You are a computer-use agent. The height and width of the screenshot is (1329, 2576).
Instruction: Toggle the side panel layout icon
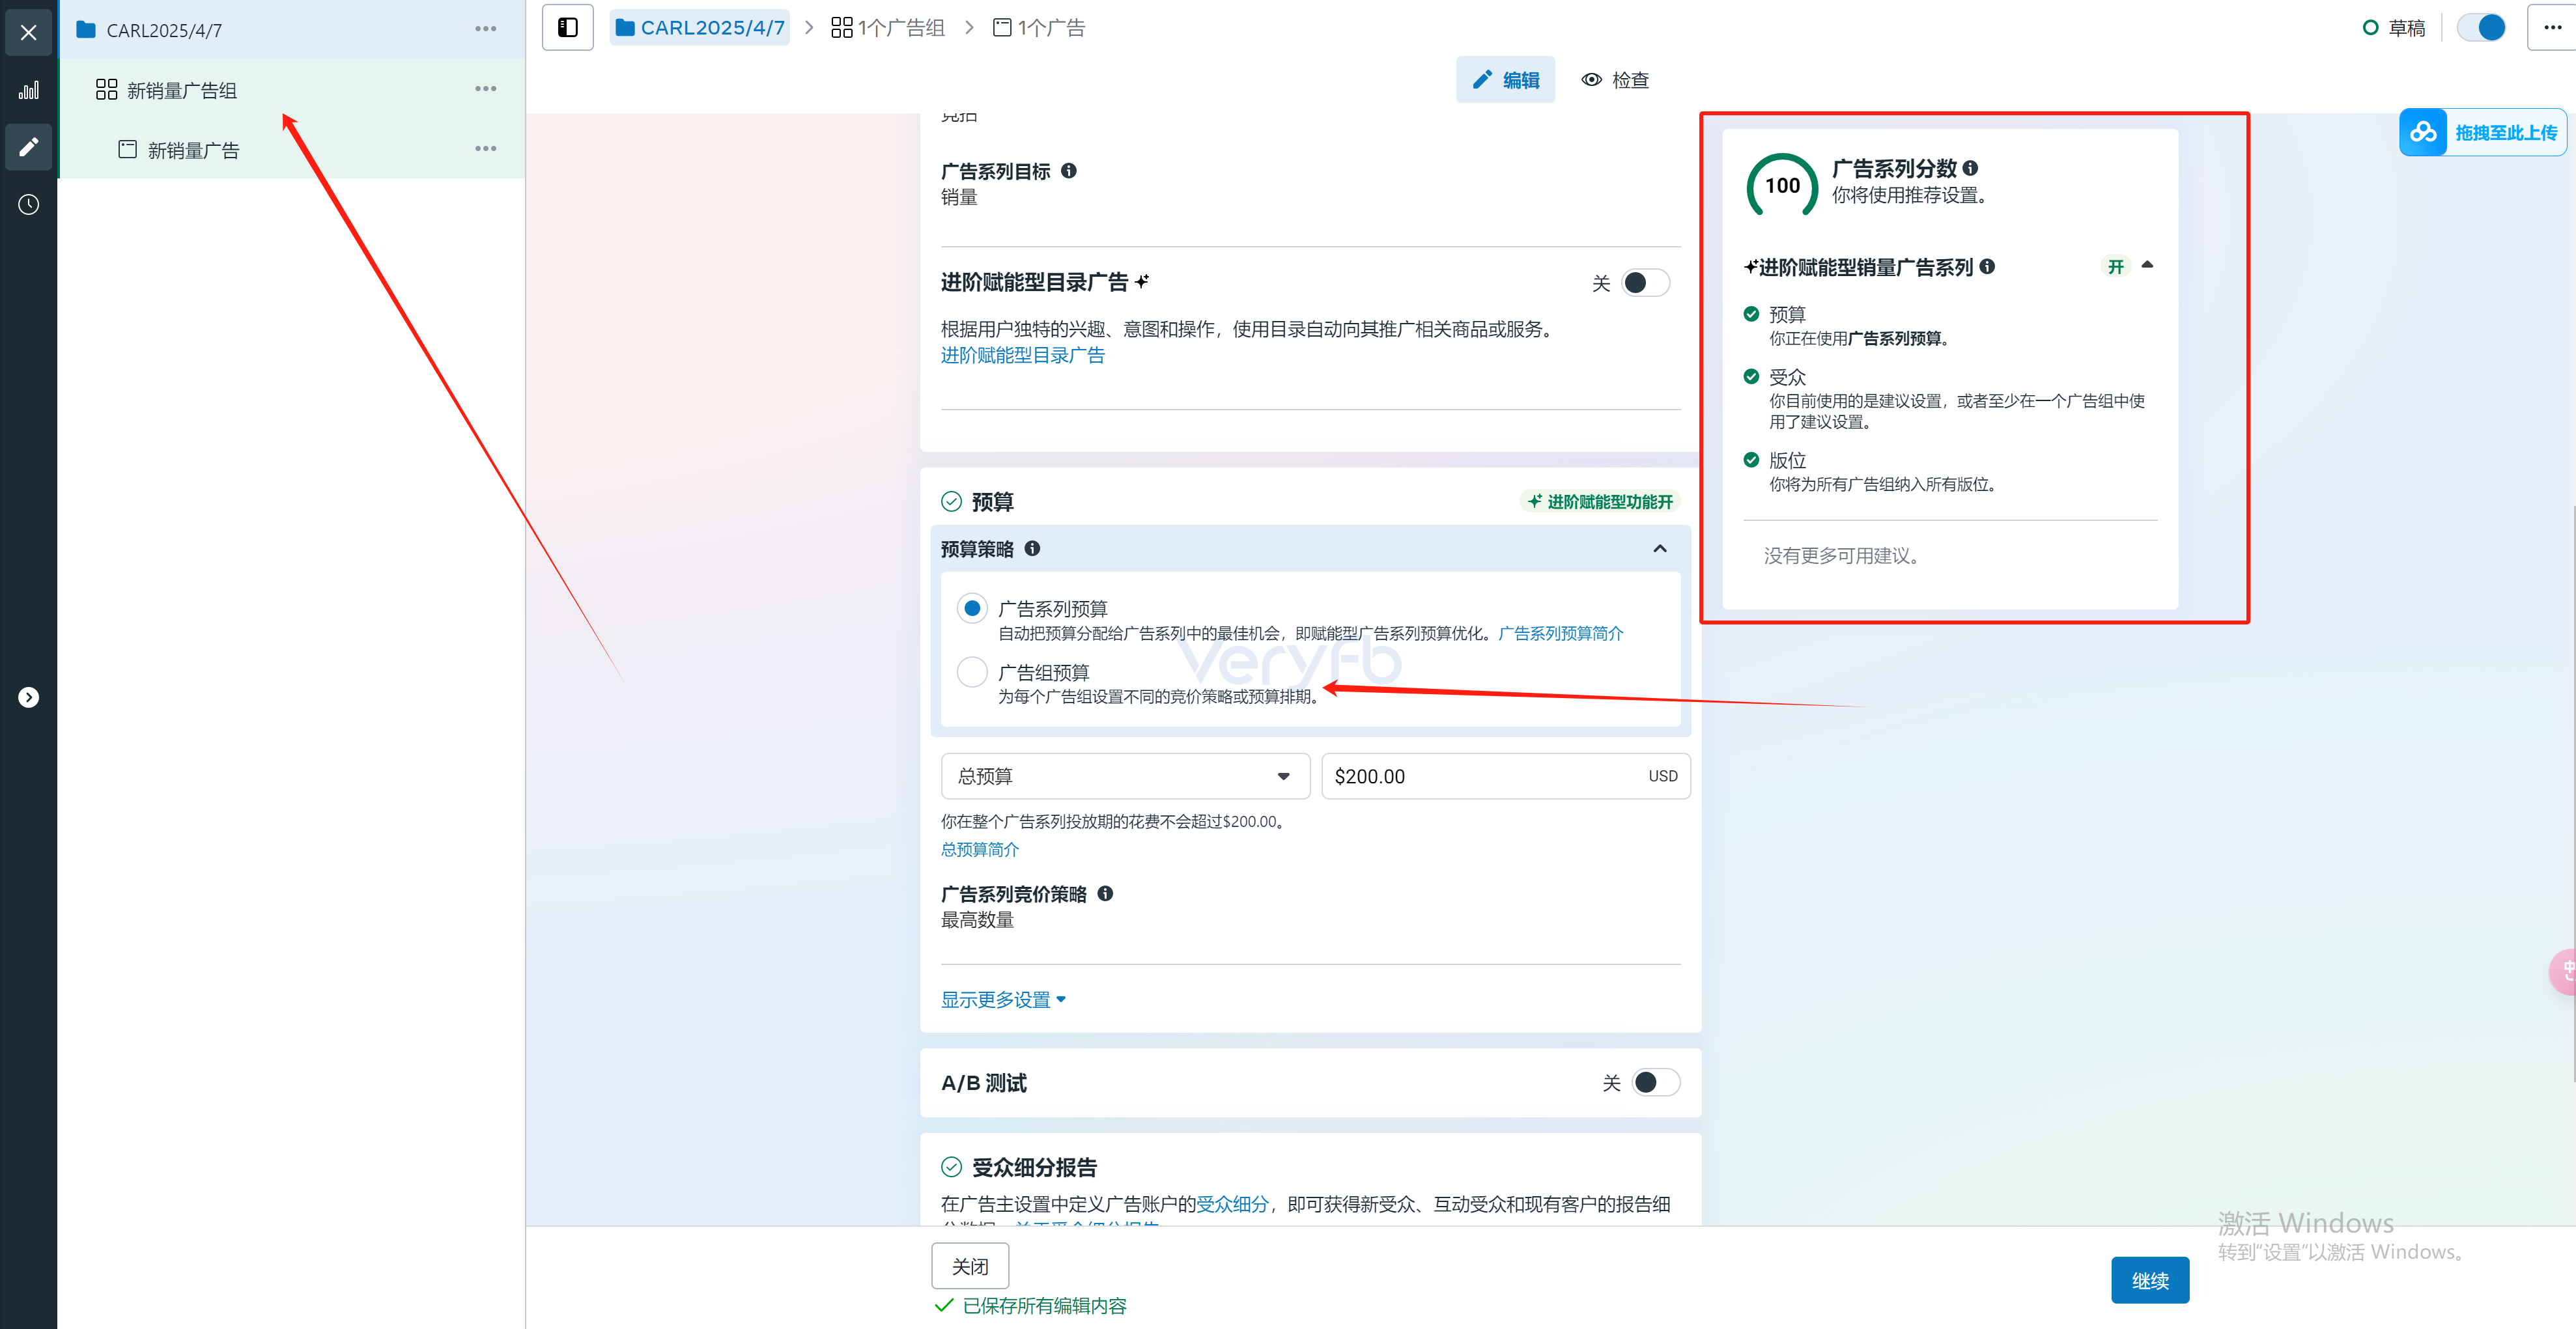(x=567, y=27)
